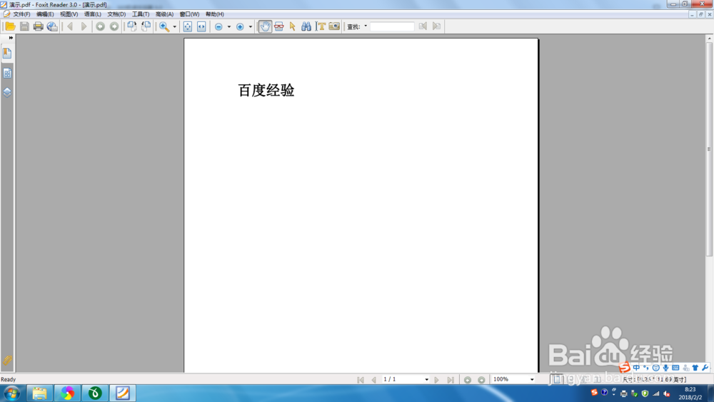Click the next view round button in toolbar
This screenshot has height=402, width=714.
[x=114, y=26]
